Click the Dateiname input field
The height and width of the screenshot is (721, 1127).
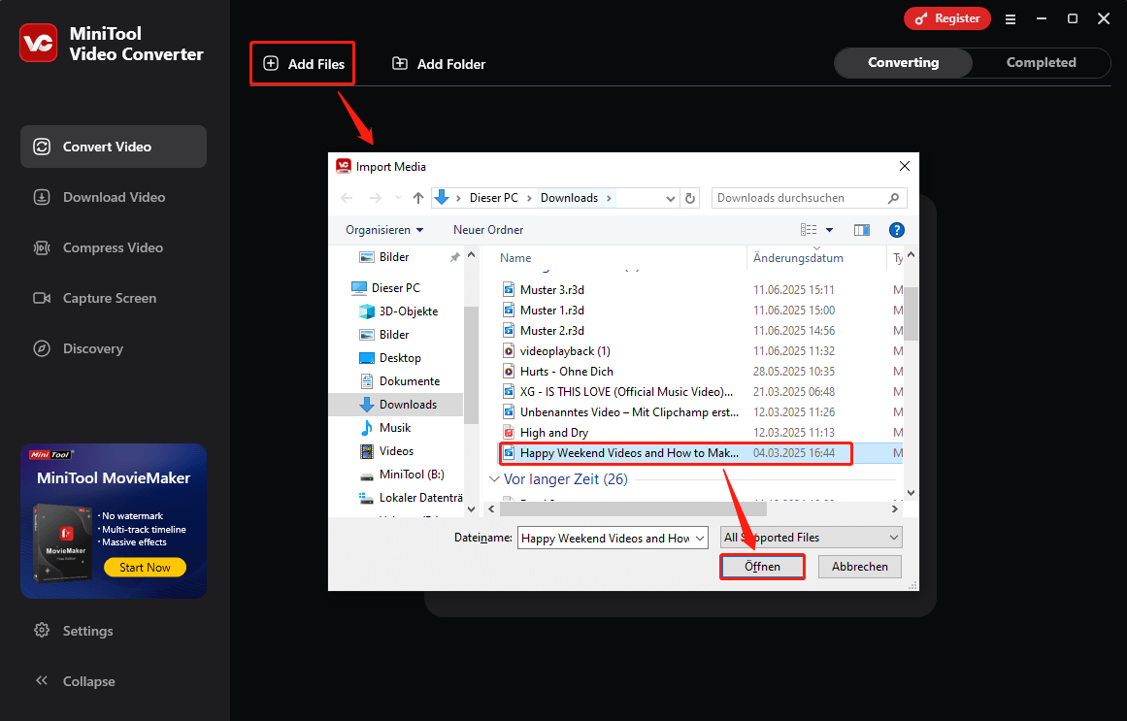click(604, 538)
